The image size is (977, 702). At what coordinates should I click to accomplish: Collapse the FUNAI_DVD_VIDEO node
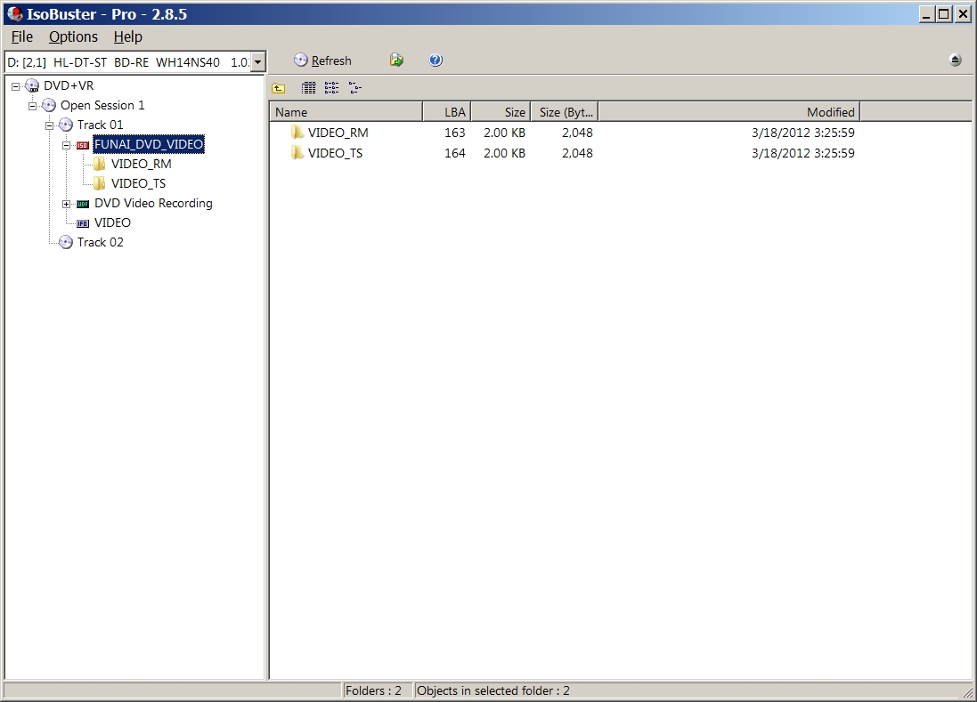[x=66, y=145]
